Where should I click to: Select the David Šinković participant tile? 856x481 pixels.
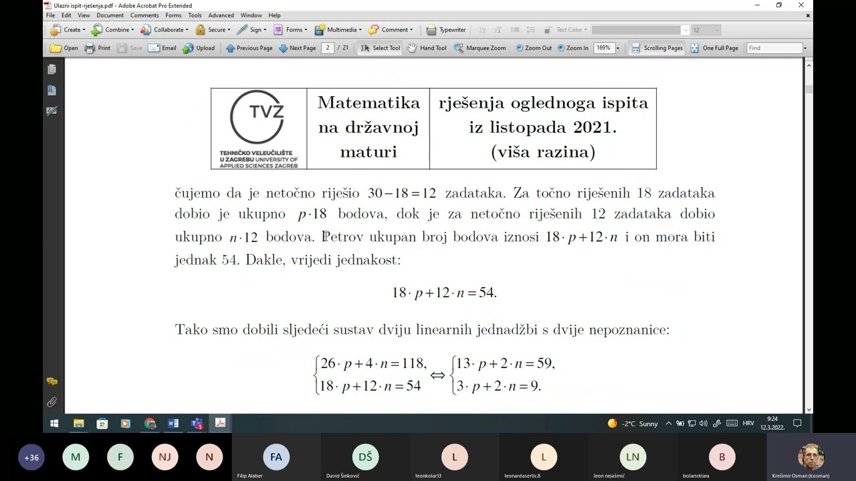point(365,457)
